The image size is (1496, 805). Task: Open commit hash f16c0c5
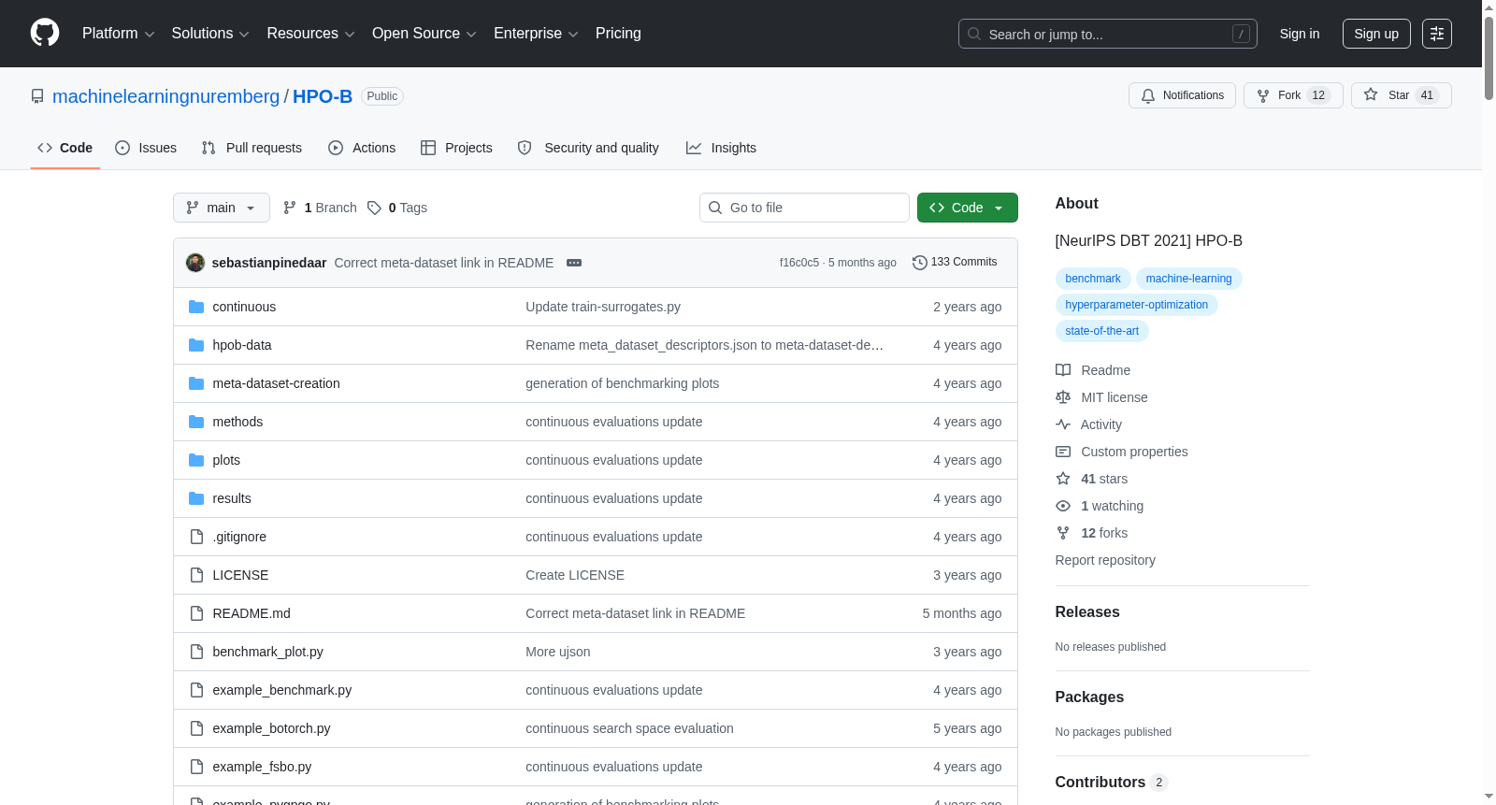(x=799, y=263)
